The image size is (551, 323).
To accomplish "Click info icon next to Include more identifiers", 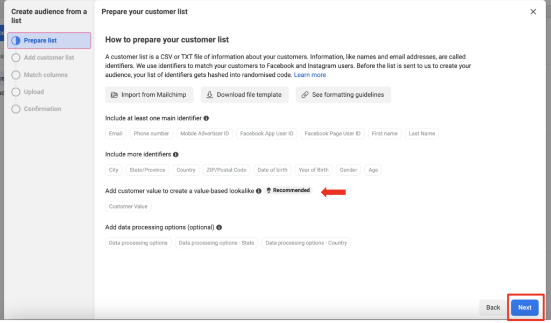I will tap(176, 154).
